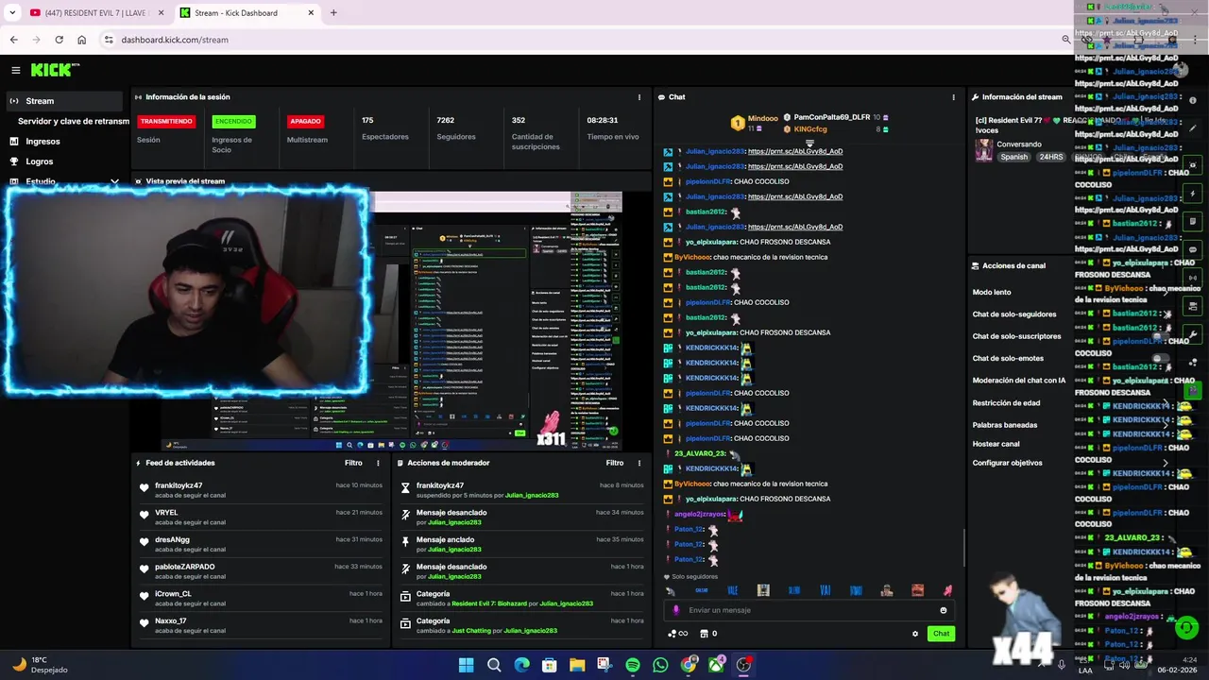Image resolution: width=1209 pixels, height=680 pixels.
Task: Select the first grey emote in row
Action: click(671, 590)
